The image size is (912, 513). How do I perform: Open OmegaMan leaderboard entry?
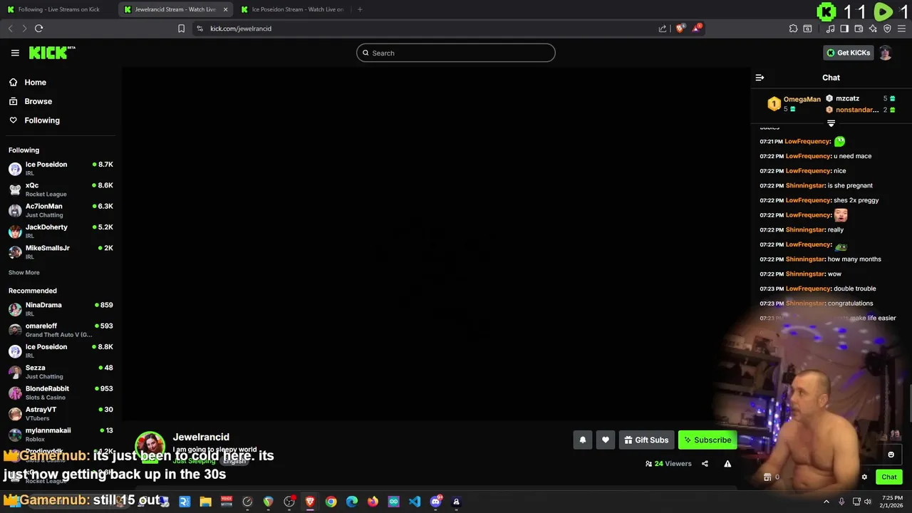click(794, 104)
